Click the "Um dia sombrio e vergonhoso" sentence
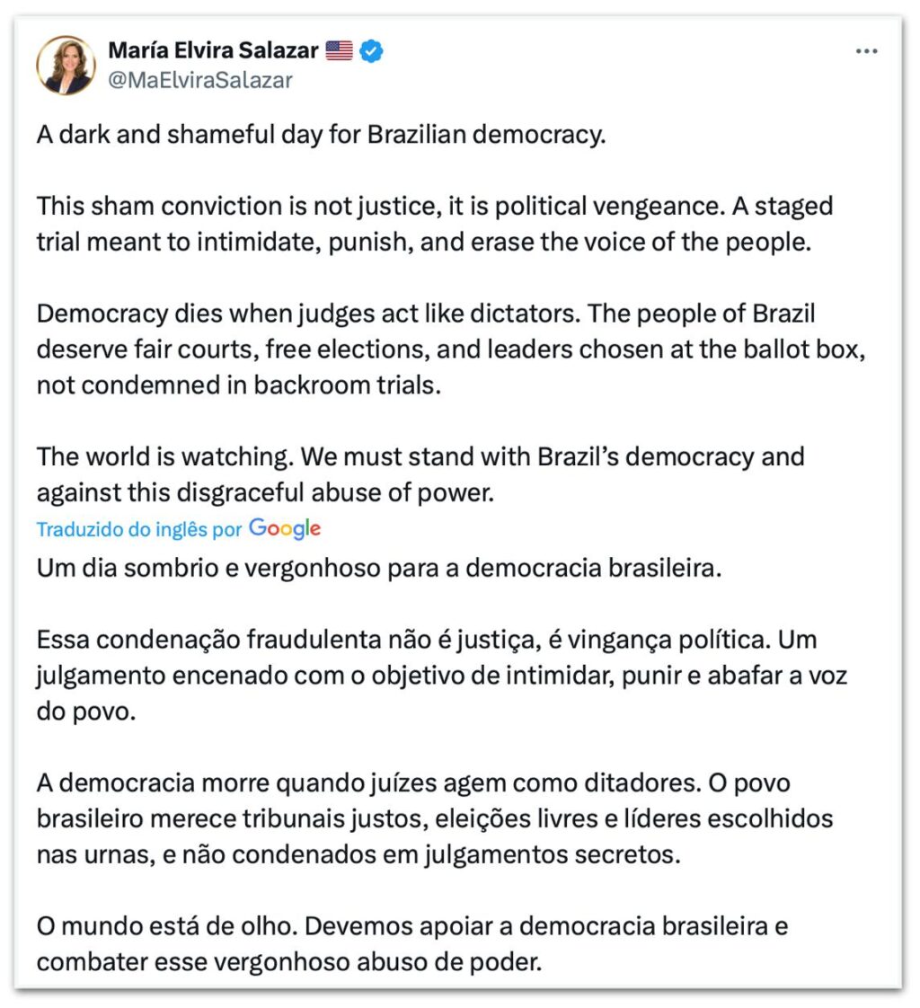 (379, 569)
